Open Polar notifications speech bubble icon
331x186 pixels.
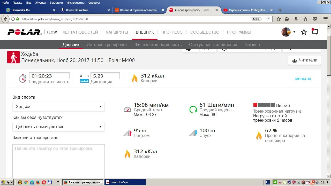(x=315, y=32)
